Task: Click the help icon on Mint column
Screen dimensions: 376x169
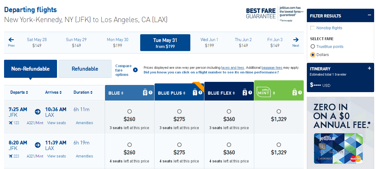Action: pos(300,92)
